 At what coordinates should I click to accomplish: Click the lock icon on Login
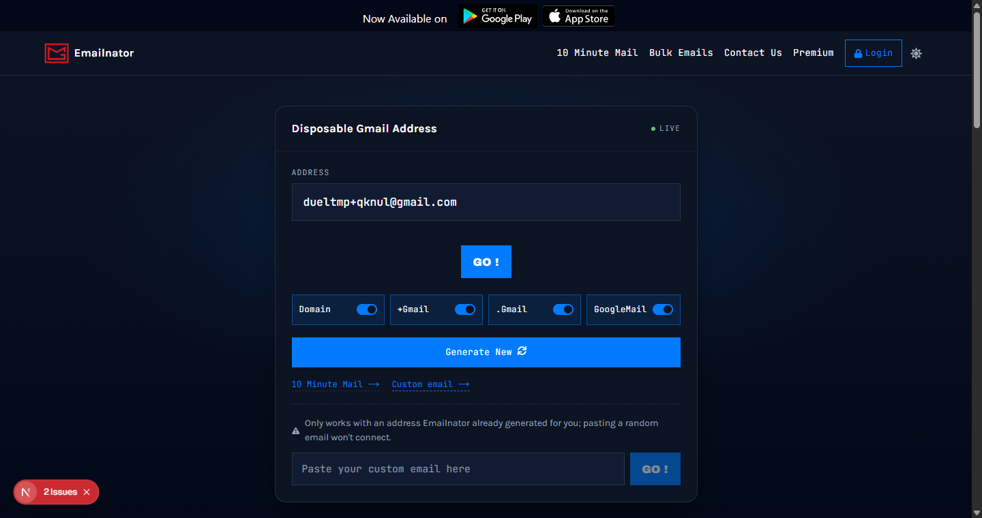click(x=858, y=53)
